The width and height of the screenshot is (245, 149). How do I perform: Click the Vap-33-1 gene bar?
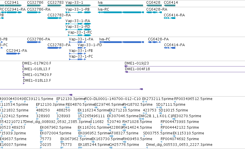[78, 5]
